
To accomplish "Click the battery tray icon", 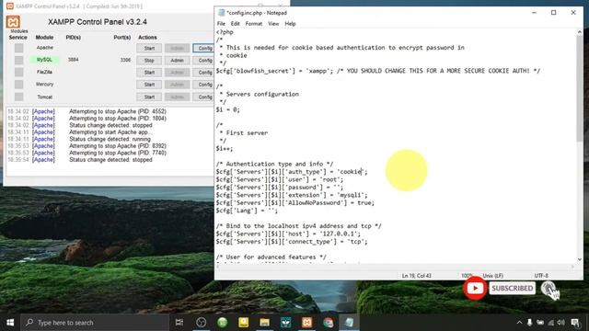I will [540, 323].
